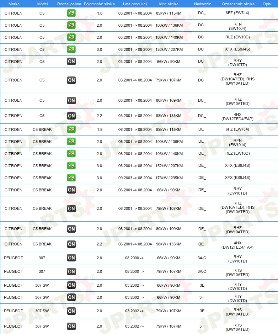The width and height of the screenshot is (278, 334).
Task: Click ON diesel icon in 307 SW 3H 79kW row
Action: click(71, 326)
